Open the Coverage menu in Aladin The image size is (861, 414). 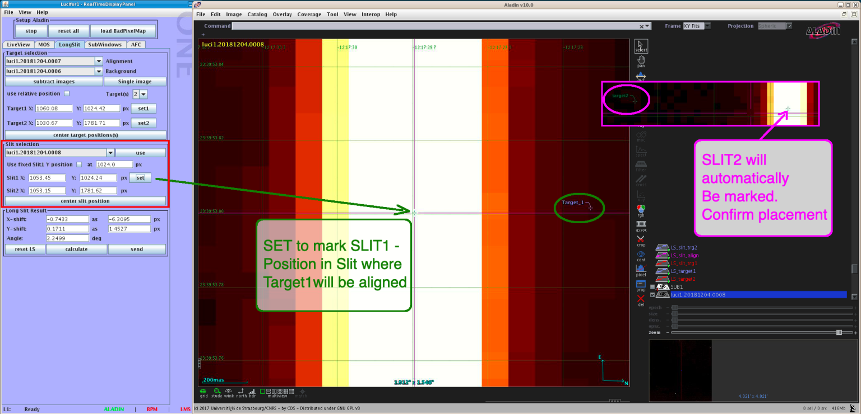click(x=309, y=15)
